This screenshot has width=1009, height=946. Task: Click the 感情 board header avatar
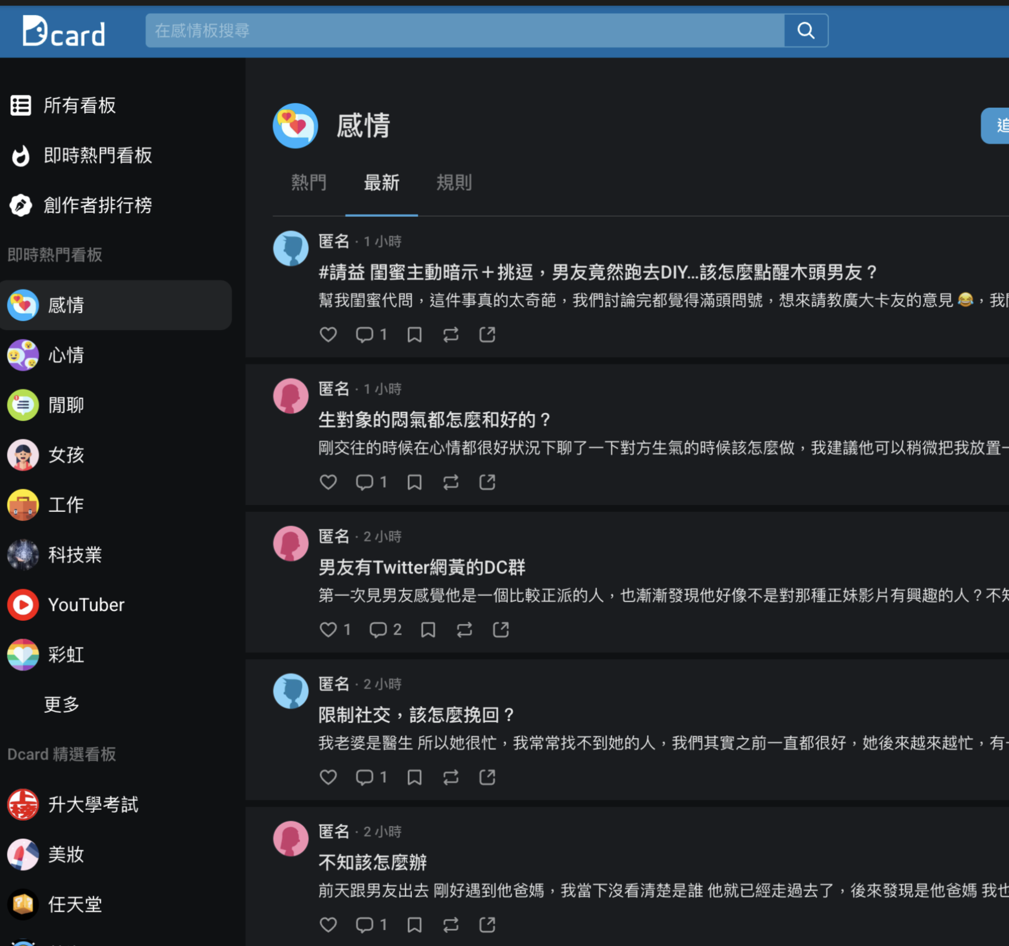(x=295, y=125)
